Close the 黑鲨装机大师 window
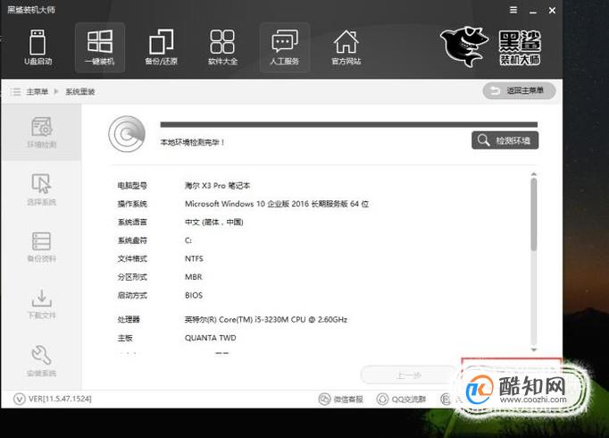Screen dimensions: 609x438 [x=552, y=11]
